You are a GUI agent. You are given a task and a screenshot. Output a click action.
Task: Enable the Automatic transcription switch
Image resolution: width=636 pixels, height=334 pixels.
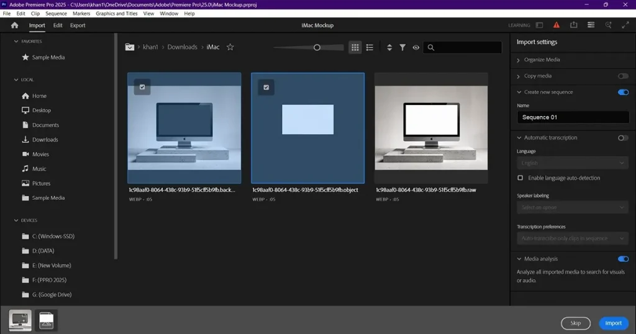pos(623,138)
